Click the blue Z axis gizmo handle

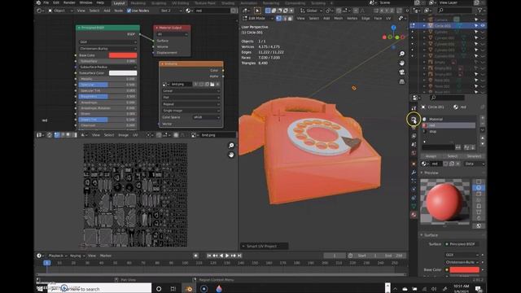coord(393,28)
